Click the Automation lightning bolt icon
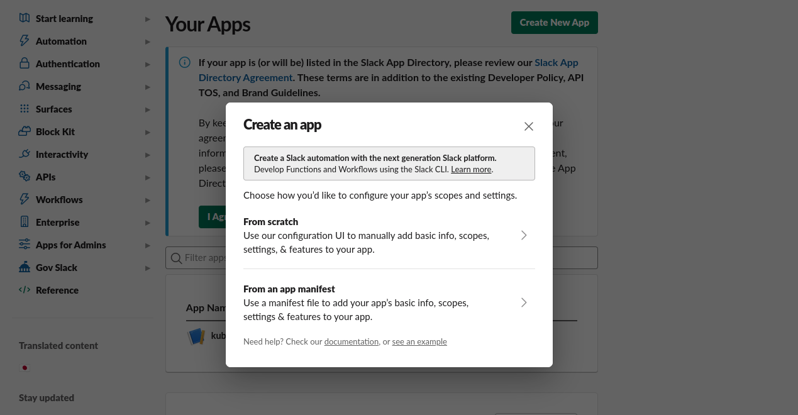This screenshot has width=798, height=415. pyautogui.click(x=25, y=41)
